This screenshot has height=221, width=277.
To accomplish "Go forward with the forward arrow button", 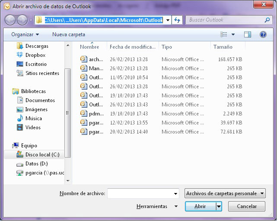I will coord(22,20).
